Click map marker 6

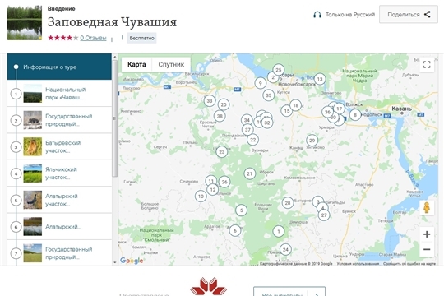point(234,230)
